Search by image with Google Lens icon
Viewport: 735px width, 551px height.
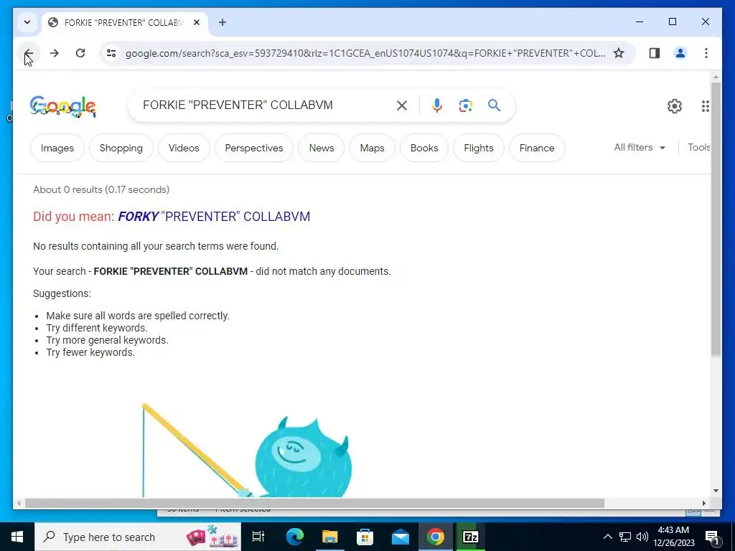(x=465, y=105)
